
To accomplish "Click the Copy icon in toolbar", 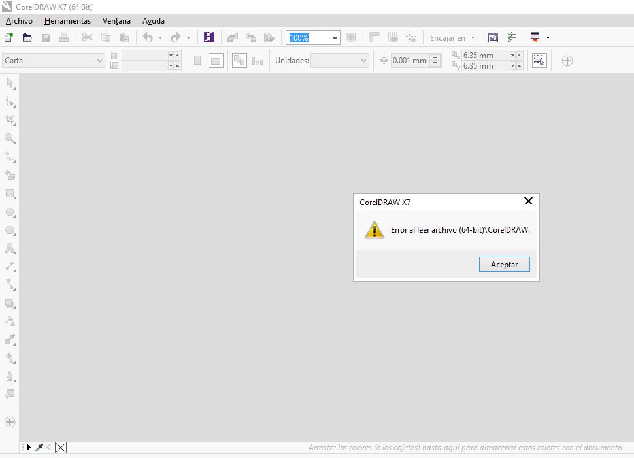I will pos(106,38).
